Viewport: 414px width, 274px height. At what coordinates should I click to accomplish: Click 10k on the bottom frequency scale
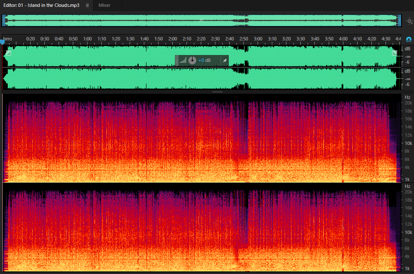(408, 232)
